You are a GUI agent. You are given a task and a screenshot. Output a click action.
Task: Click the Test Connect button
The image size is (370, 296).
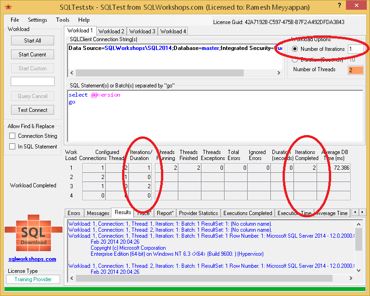pos(32,110)
